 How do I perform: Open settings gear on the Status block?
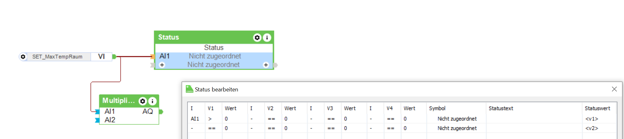click(257, 38)
